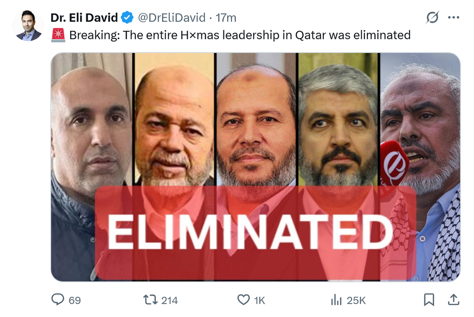Bookmark this post
Screen dimensions: 474x317
coord(429,300)
